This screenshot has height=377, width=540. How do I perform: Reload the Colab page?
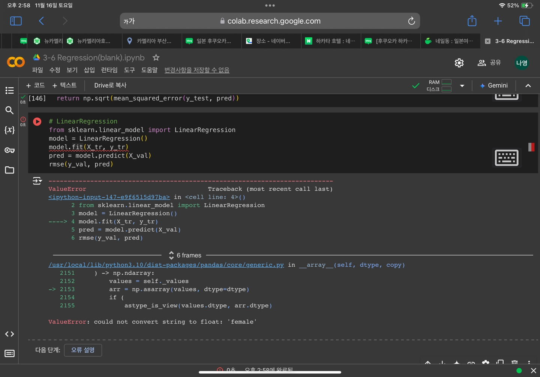point(411,21)
